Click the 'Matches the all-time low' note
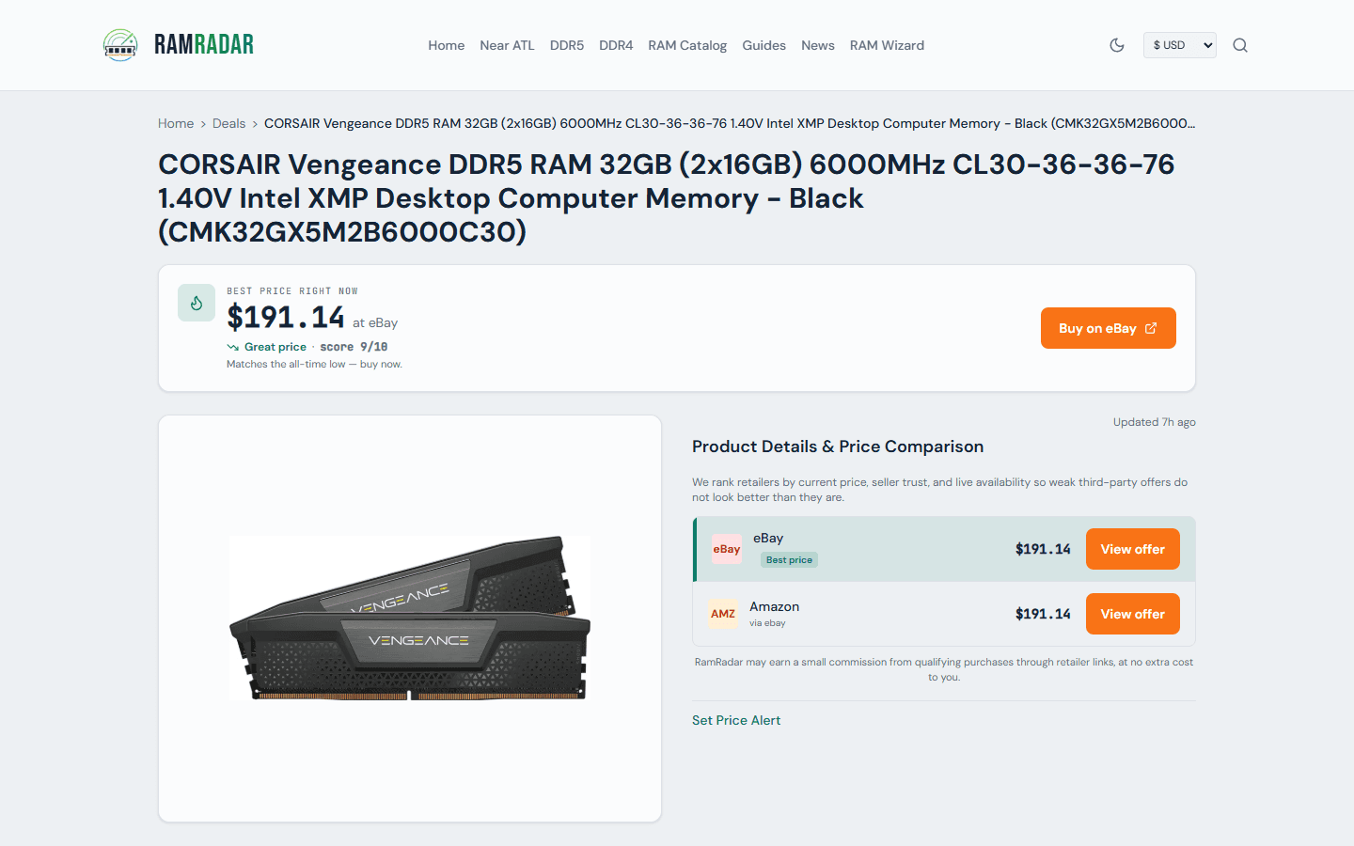This screenshot has width=1354, height=846. pyautogui.click(x=314, y=365)
